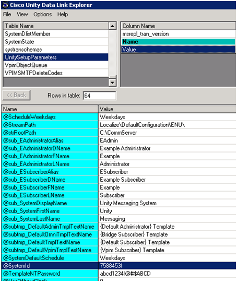The width and height of the screenshot is (237, 282).
Task: Click the Name grid column header
Action: click(50, 109)
